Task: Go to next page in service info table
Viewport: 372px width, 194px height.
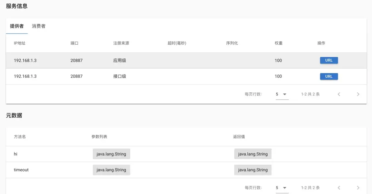Action: 358,94
